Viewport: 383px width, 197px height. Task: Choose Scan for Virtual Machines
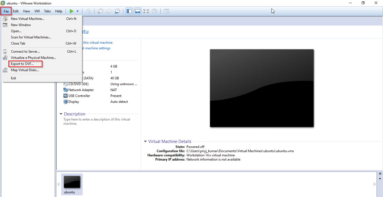[x=41, y=37]
